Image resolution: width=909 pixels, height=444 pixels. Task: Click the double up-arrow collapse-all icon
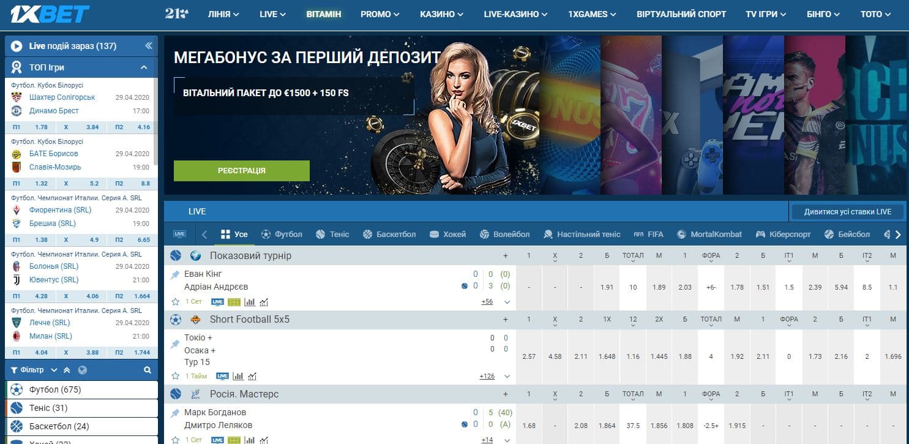pos(67,370)
